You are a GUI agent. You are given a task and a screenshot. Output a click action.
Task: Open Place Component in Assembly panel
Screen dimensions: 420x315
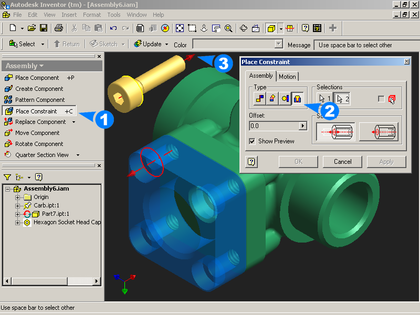pyautogui.click(x=37, y=78)
